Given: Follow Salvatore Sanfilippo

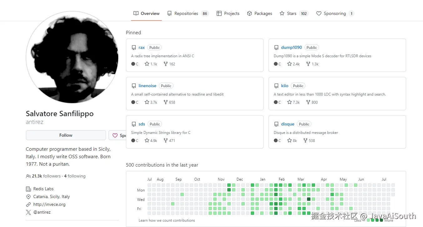Looking at the screenshot, I should [66, 135].
